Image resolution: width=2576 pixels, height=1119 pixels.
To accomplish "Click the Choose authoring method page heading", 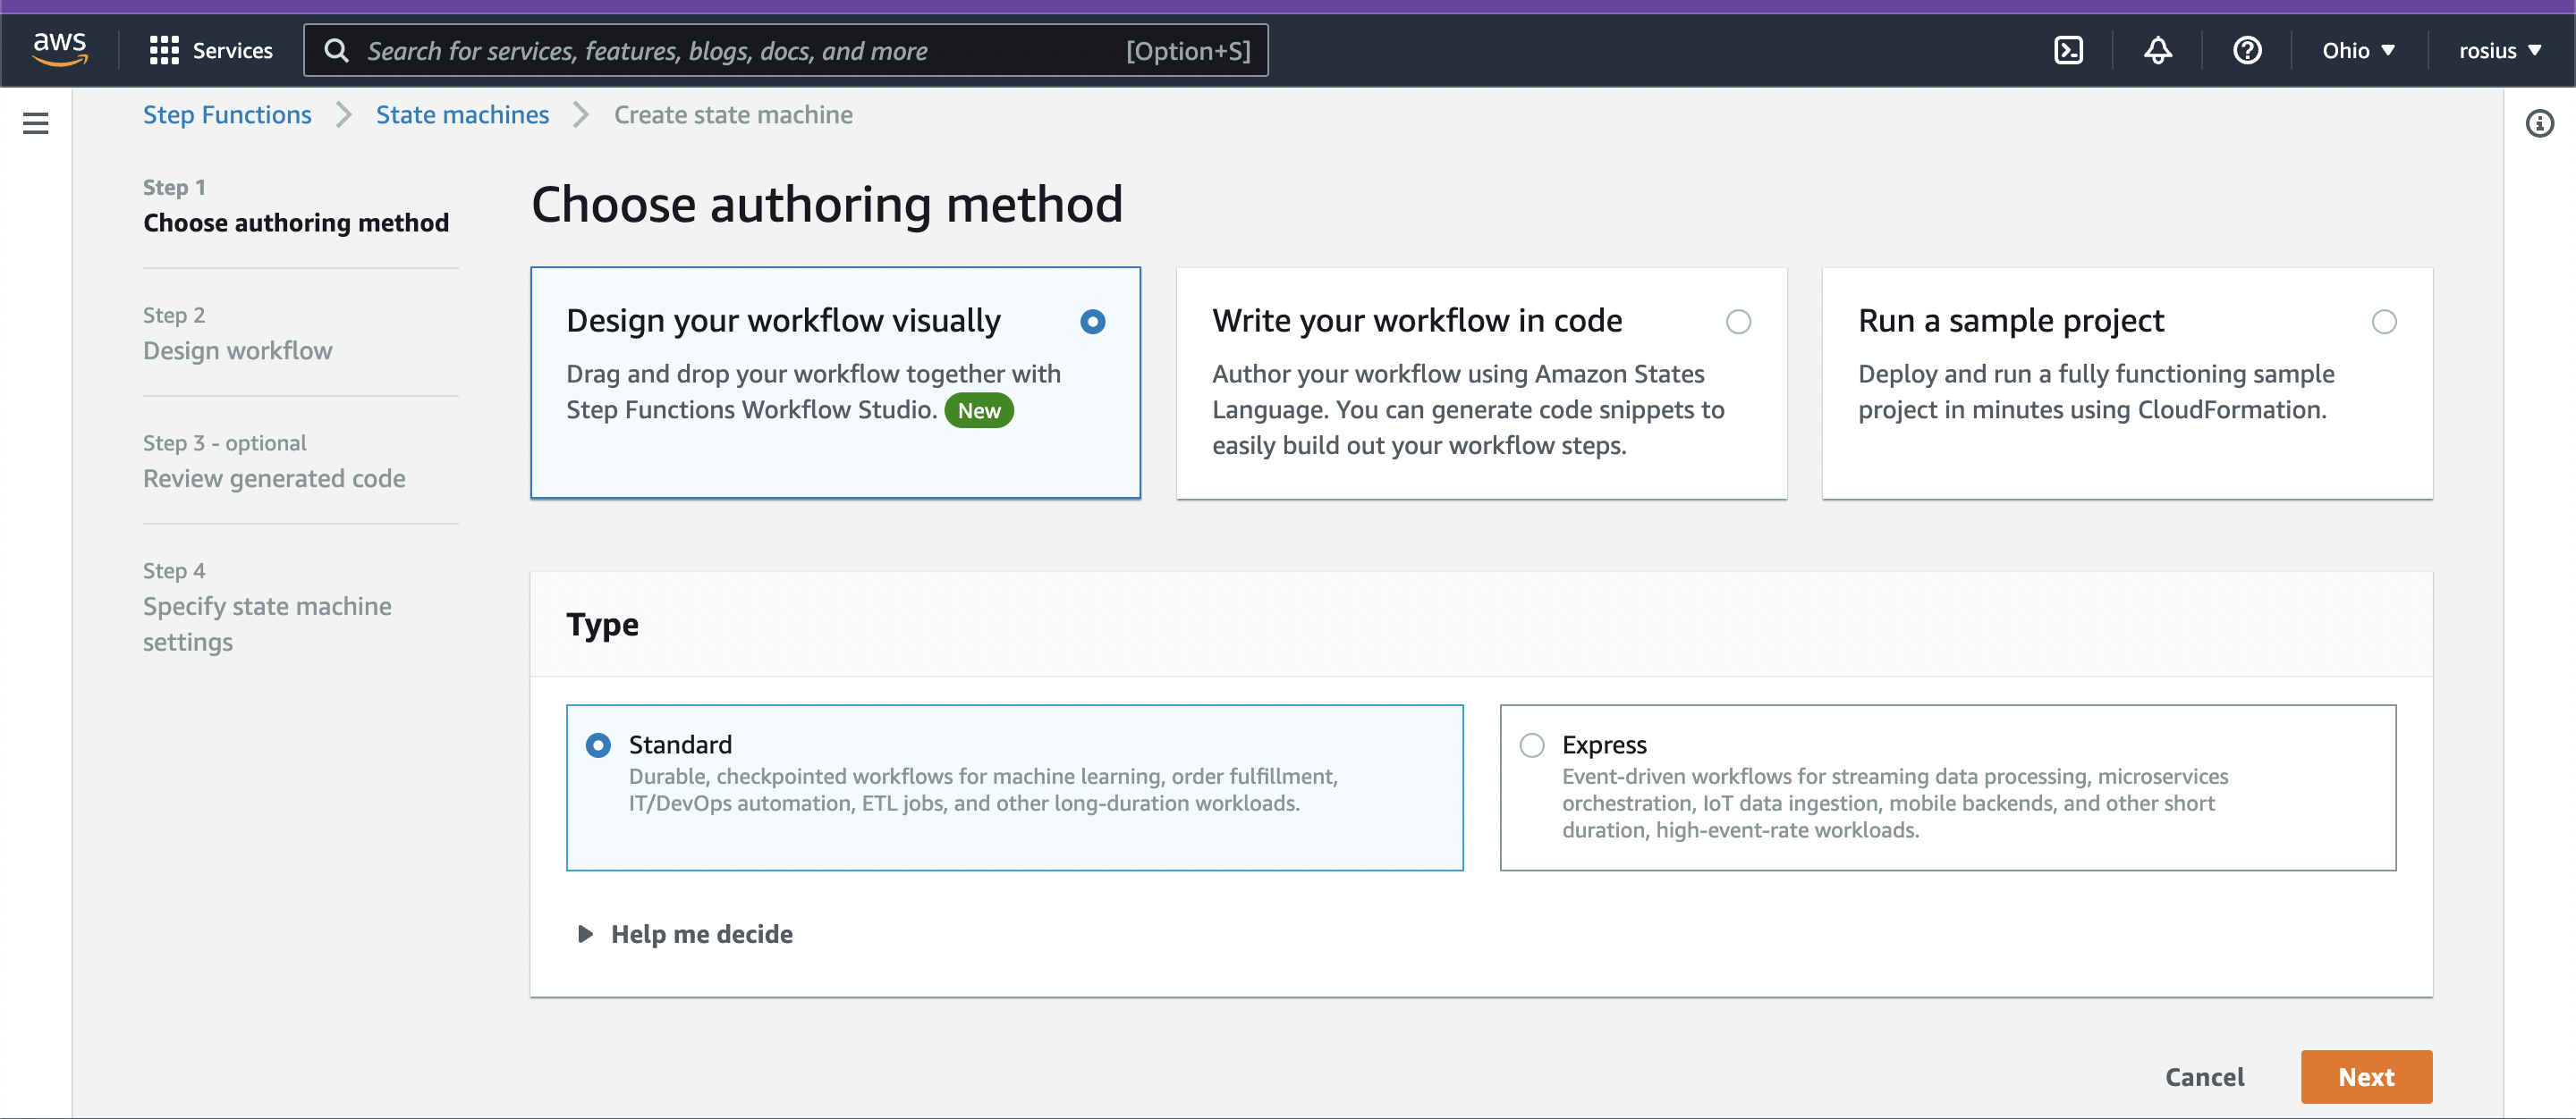I will (x=827, y=205).
